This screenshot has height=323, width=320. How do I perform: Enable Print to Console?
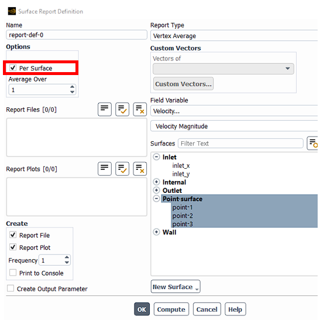(13, 273)
